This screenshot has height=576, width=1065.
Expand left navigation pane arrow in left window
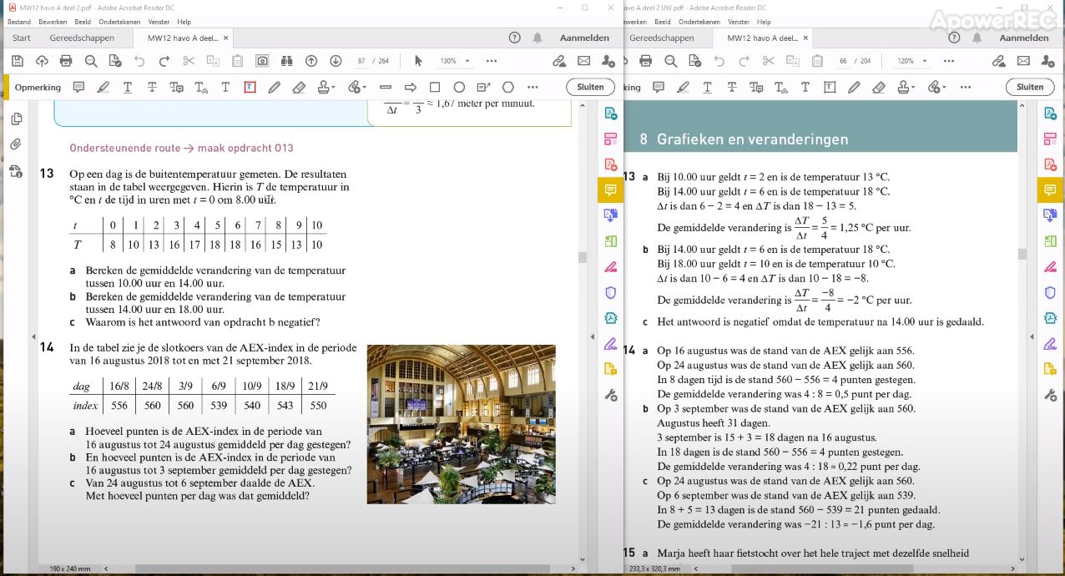tap(34, 336)
